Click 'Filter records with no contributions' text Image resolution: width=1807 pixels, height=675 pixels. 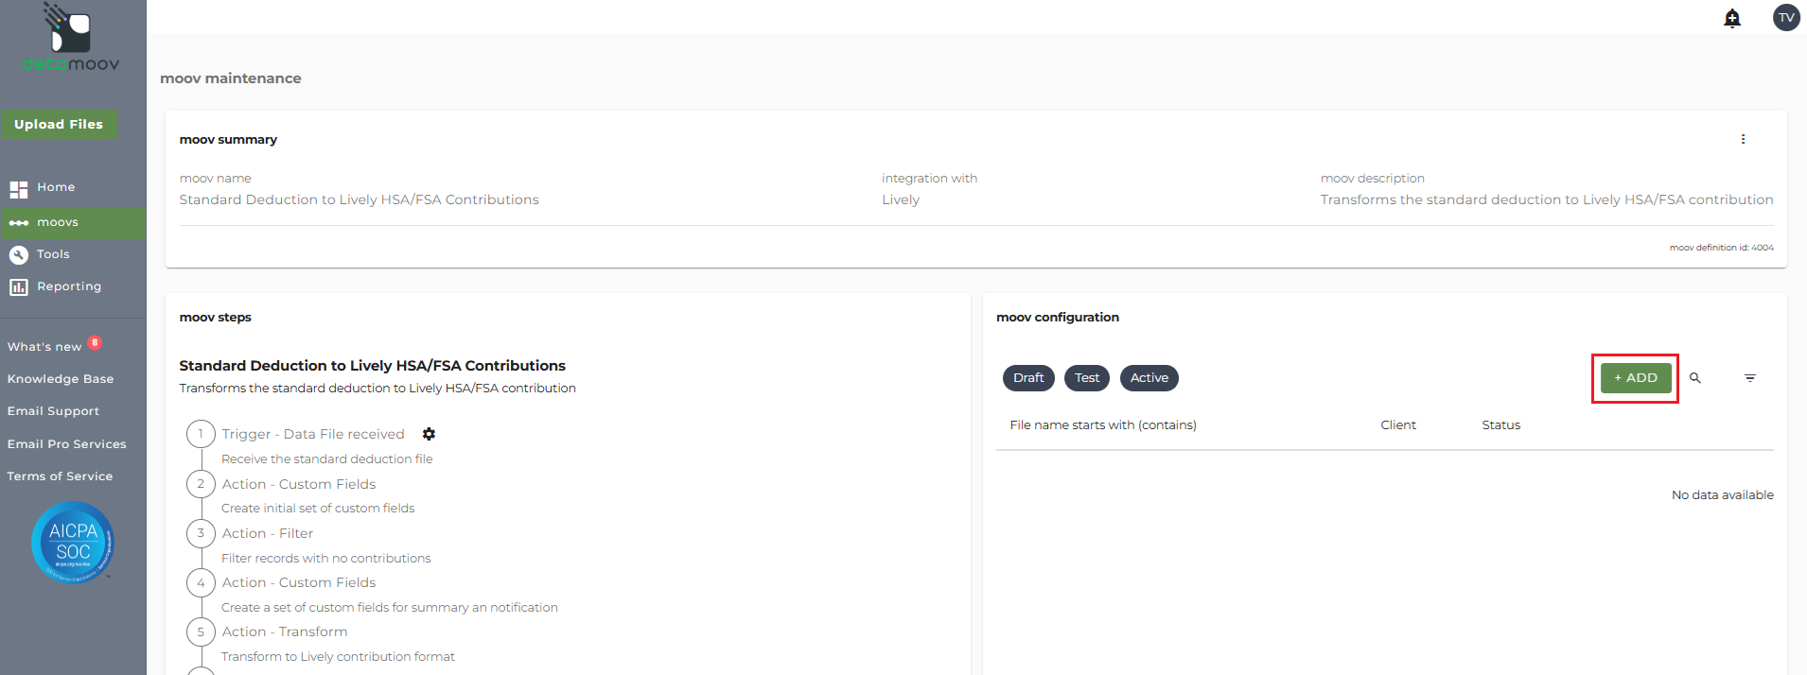pyautogui.click(x=326, y=559)
